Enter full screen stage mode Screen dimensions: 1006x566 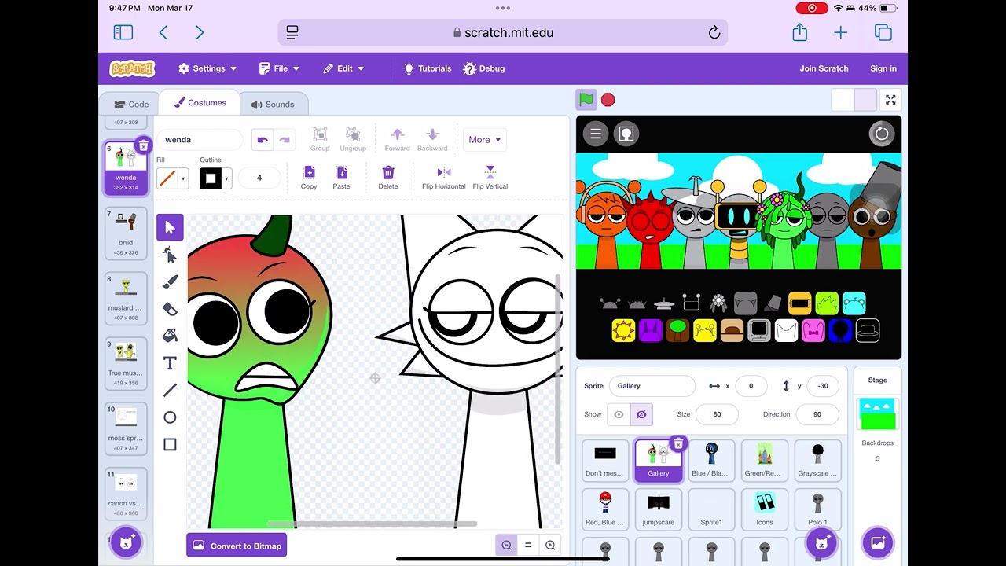(890, 100)
